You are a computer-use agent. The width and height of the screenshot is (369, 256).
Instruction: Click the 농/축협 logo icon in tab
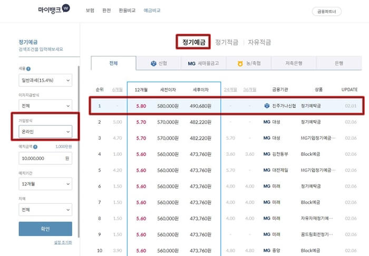tap(240, 63)
